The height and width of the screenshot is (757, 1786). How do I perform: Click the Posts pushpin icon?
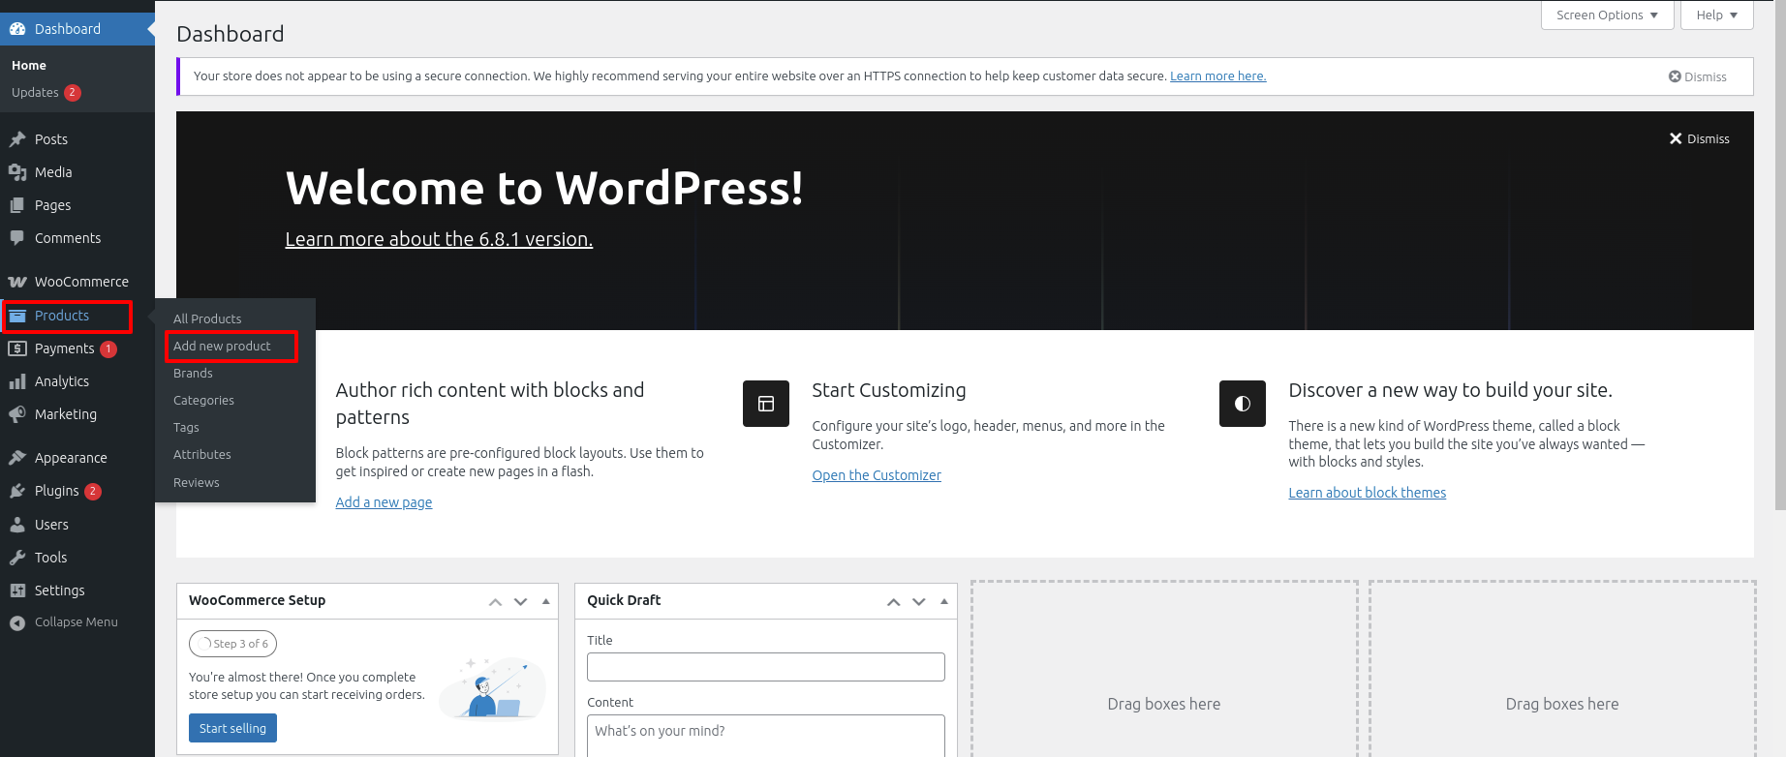[17, 139]
